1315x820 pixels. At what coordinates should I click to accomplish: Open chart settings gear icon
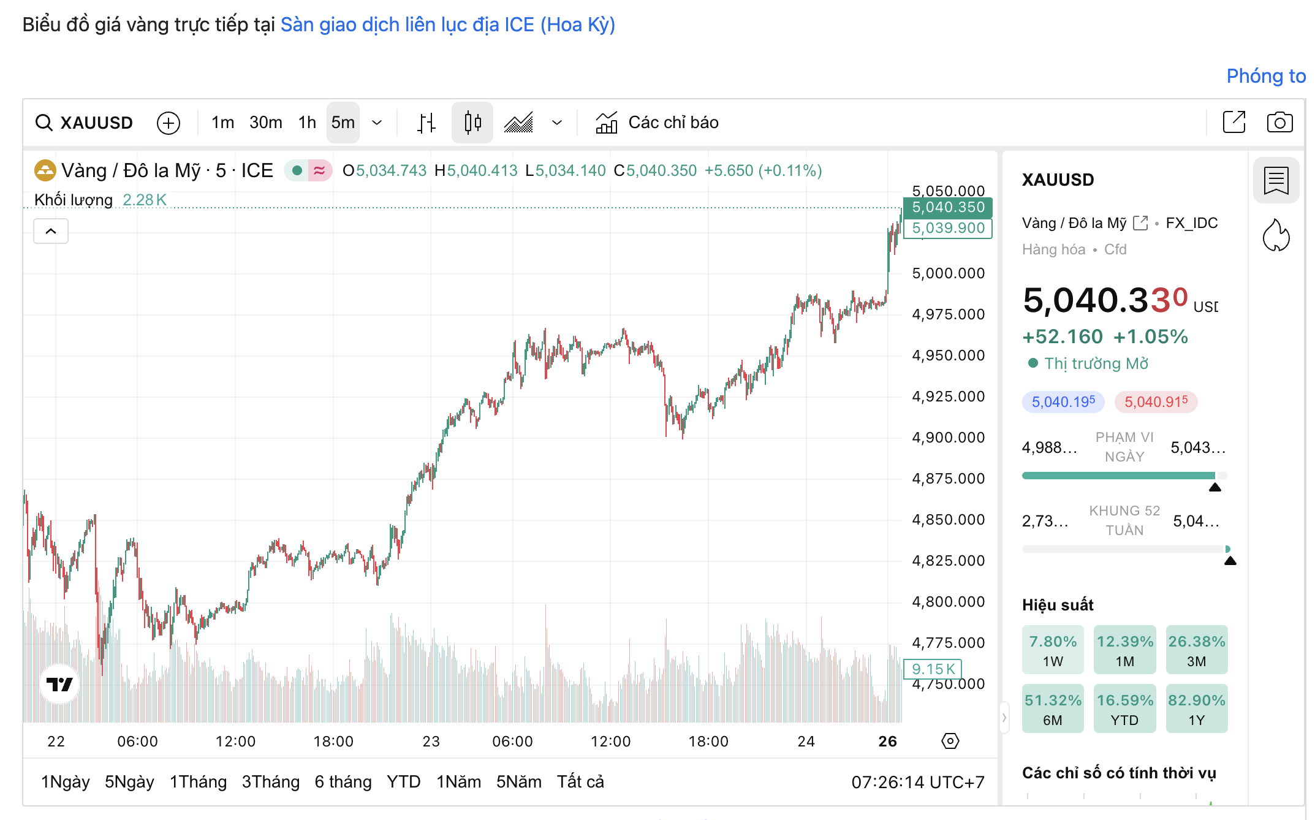click(950, 741)
